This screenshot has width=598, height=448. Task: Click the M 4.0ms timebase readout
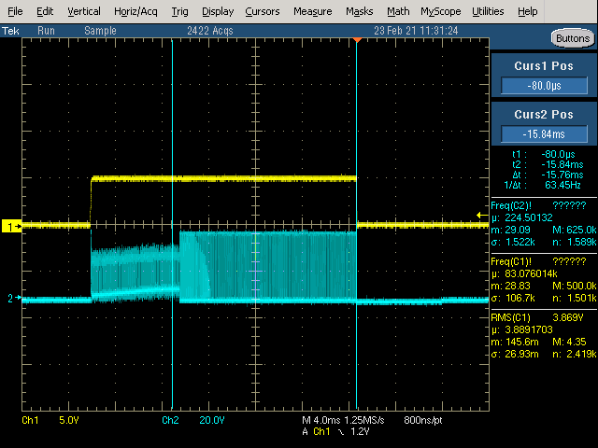pyautogui.click(x=320, y=420)
